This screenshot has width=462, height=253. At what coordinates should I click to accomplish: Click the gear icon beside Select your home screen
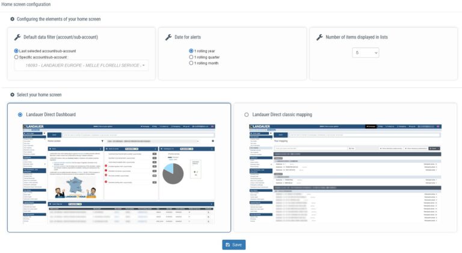coord(12,95)
